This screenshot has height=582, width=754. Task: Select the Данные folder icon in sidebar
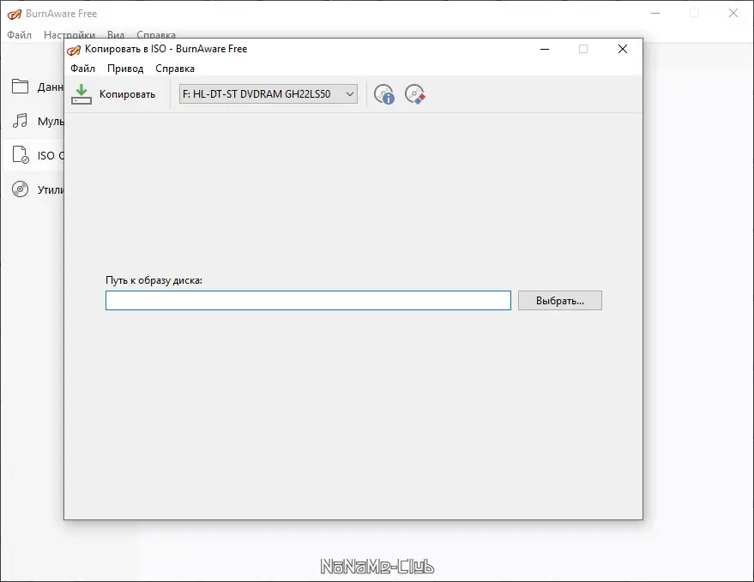point(21,87)
